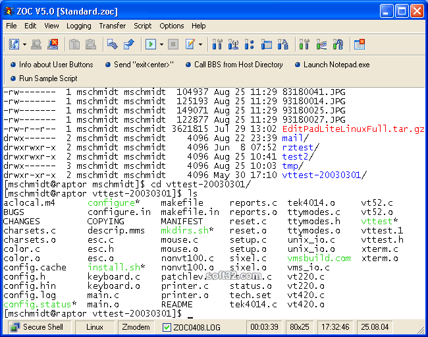Toggle the ZOC0408.LOG logging checkbox

pyautogui.click(x=167, y=327)
